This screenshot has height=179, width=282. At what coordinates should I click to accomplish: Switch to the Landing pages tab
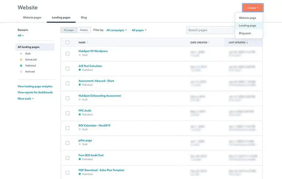tap(61, 17)
